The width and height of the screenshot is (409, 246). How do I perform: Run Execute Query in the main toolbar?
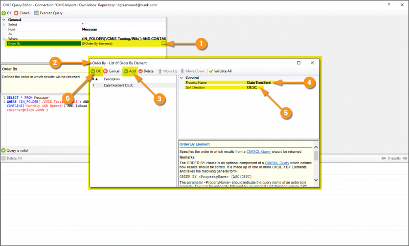point(49,13)
